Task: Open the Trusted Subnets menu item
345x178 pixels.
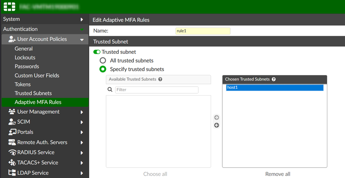Action: [x=33, y=93]
